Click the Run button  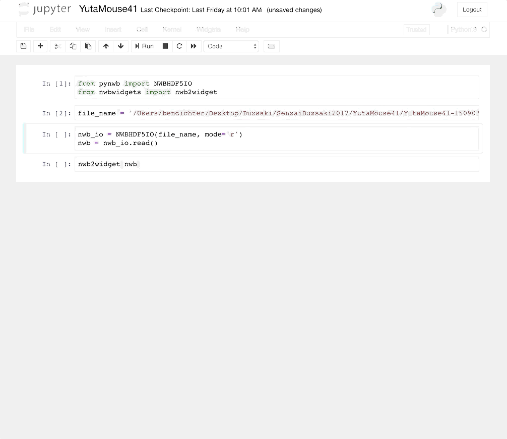(144, 46)
